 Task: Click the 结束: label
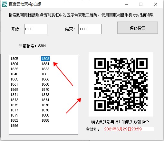pyautogui.click(x=70, y=29)
